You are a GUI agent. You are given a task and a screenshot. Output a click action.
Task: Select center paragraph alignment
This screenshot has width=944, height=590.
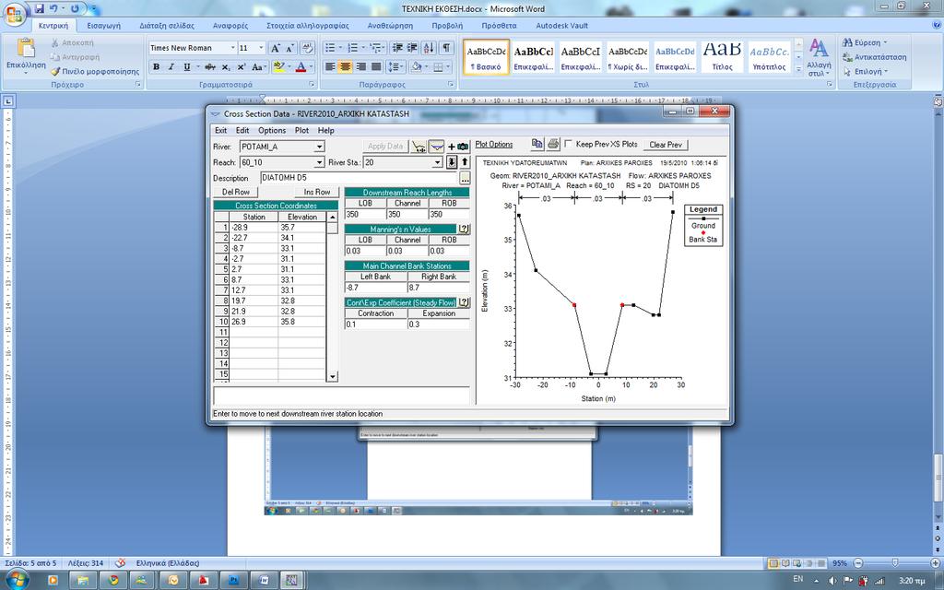[345, 66]
